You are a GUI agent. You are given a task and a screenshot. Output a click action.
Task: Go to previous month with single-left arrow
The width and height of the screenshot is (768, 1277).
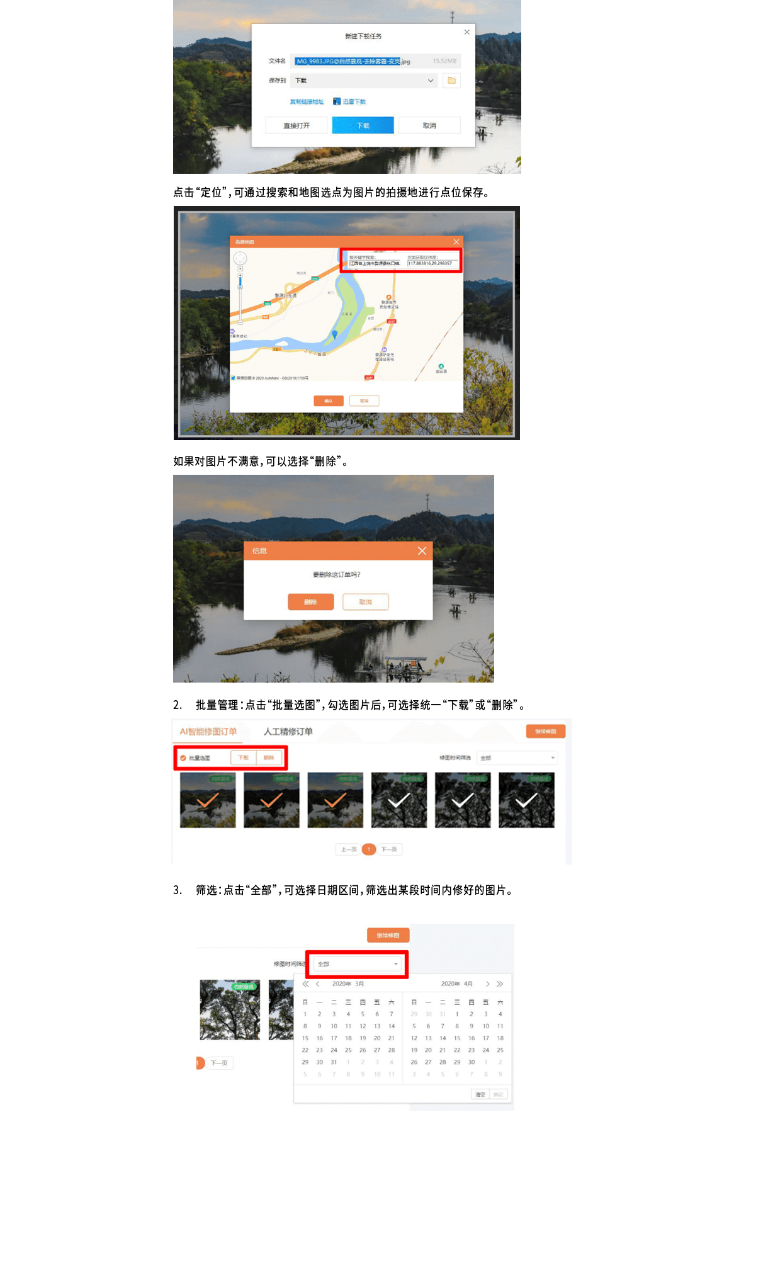coord(318,984)
